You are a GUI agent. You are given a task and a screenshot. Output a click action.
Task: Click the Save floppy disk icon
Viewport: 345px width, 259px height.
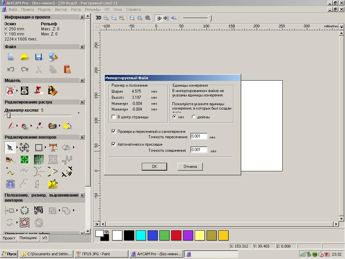[39, 57]
